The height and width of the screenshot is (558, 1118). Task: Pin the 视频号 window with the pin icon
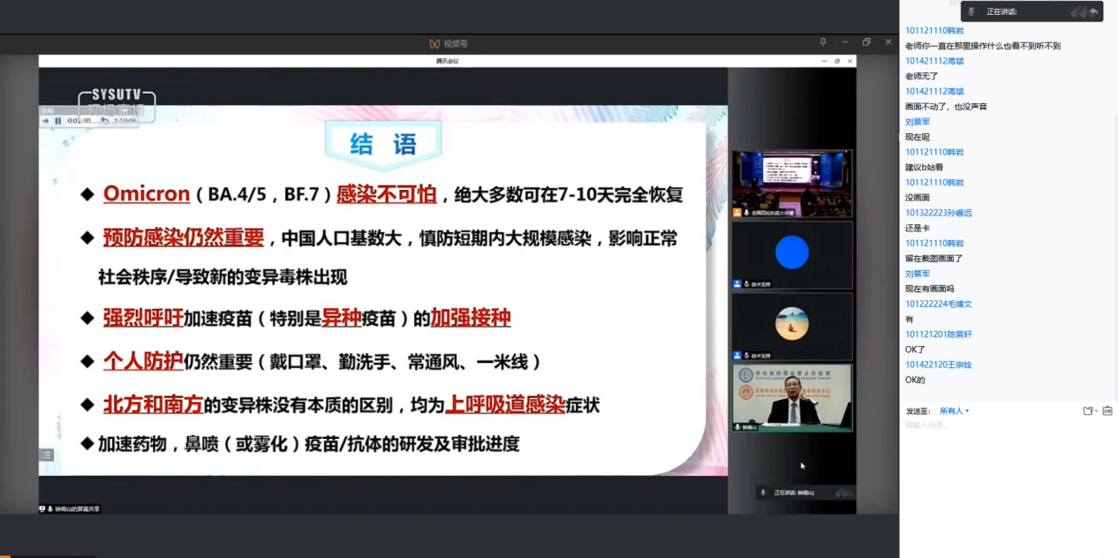(822, 42)
